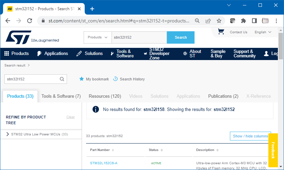Toggle the browser side panel
The height and width of the screenshot is (170, 284).
pyautogui.click(x=254, y=21)
